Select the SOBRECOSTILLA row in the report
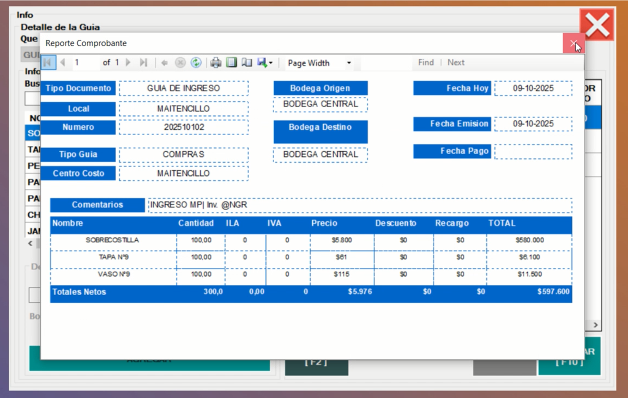Viewport: 628px width, 398px height. pyautogui.click(x=112, y=240)
